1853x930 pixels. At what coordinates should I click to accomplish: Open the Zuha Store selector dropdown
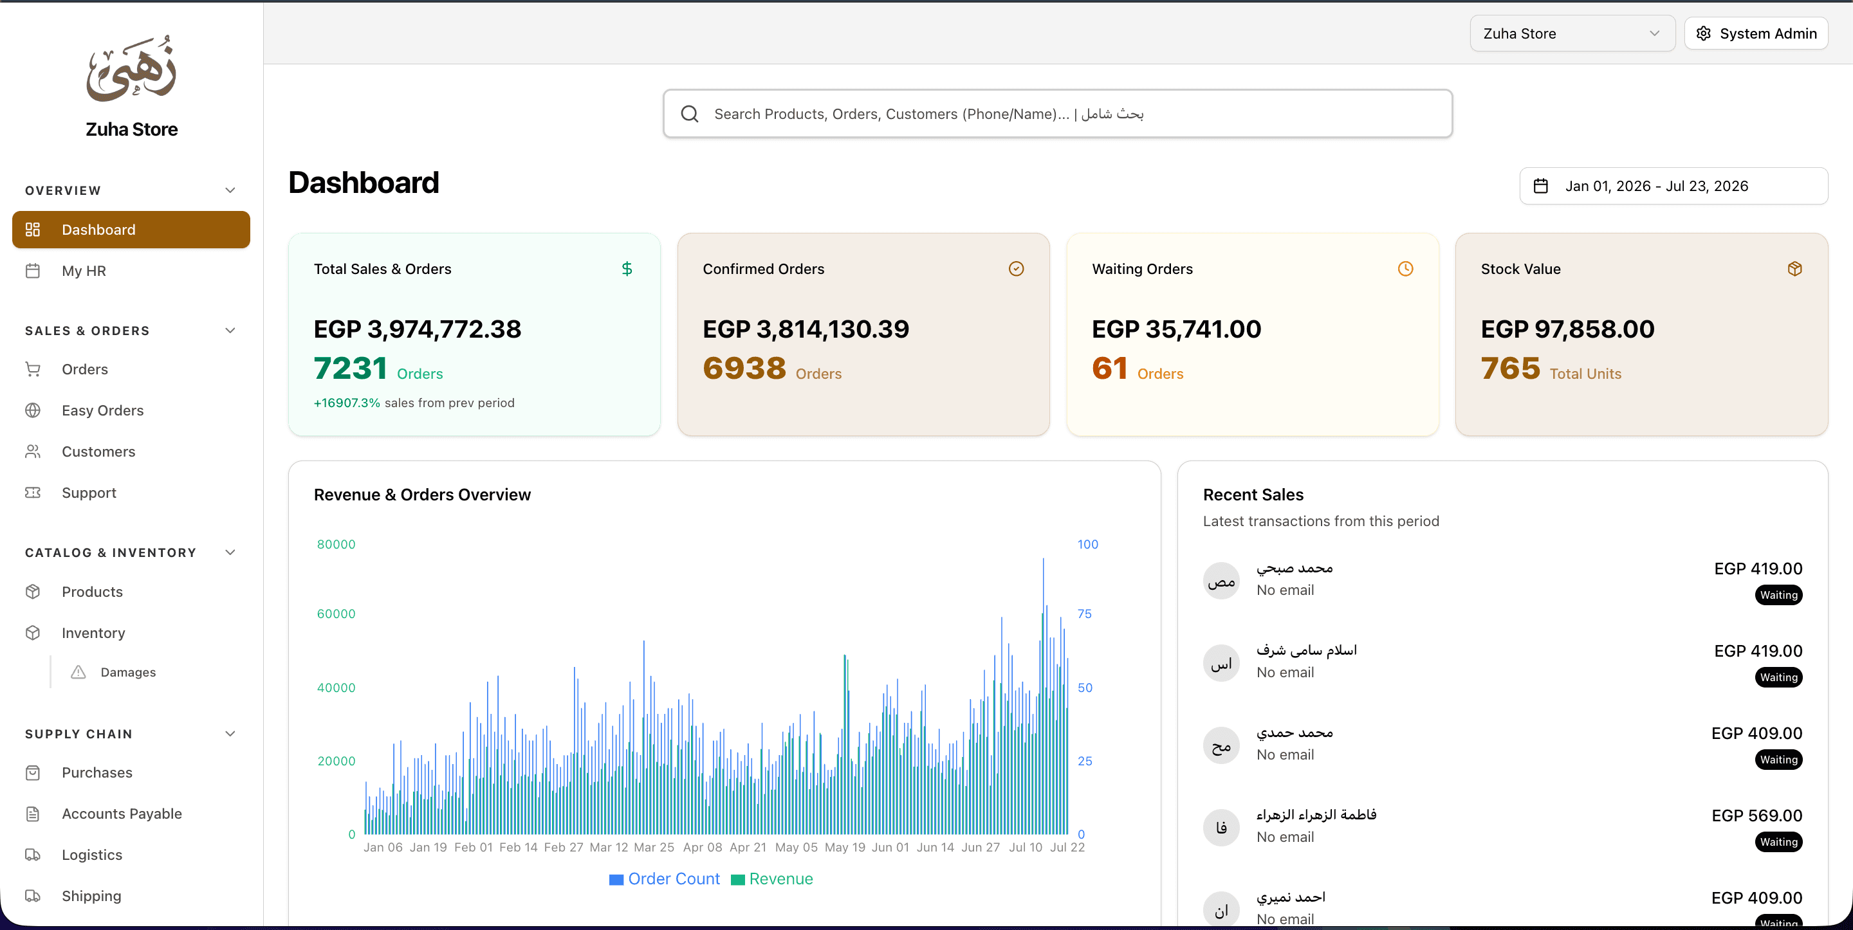point(1572,33)
